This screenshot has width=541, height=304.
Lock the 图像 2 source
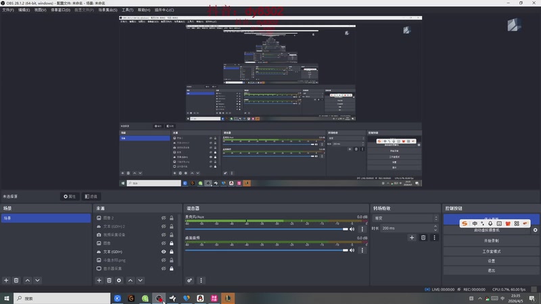tap(172, 218)
